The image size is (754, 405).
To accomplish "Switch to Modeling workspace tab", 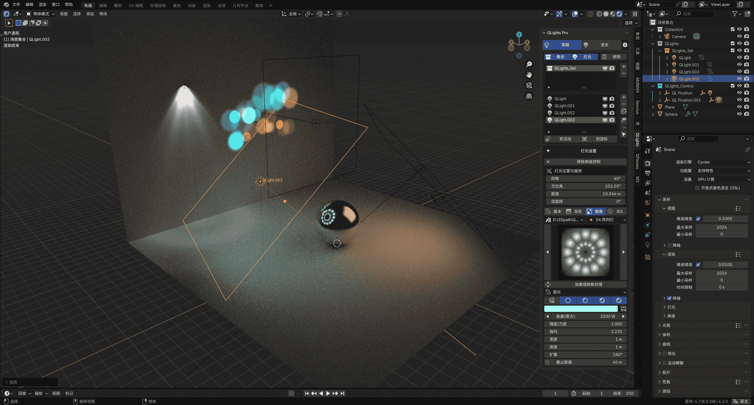I will click(x=103, y=6).
